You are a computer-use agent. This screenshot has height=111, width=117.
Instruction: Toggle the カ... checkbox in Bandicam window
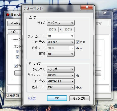click(16, 66)
